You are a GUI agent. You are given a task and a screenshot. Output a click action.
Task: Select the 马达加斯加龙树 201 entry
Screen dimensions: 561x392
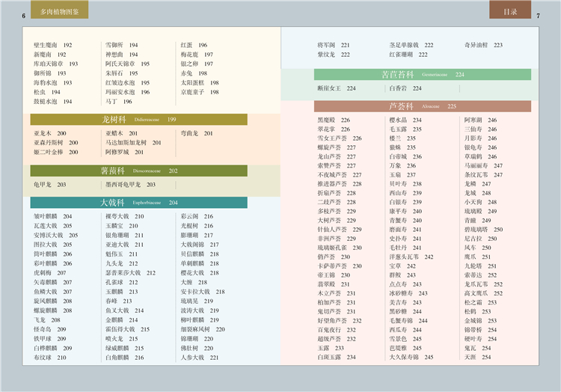tap(133, 142)
